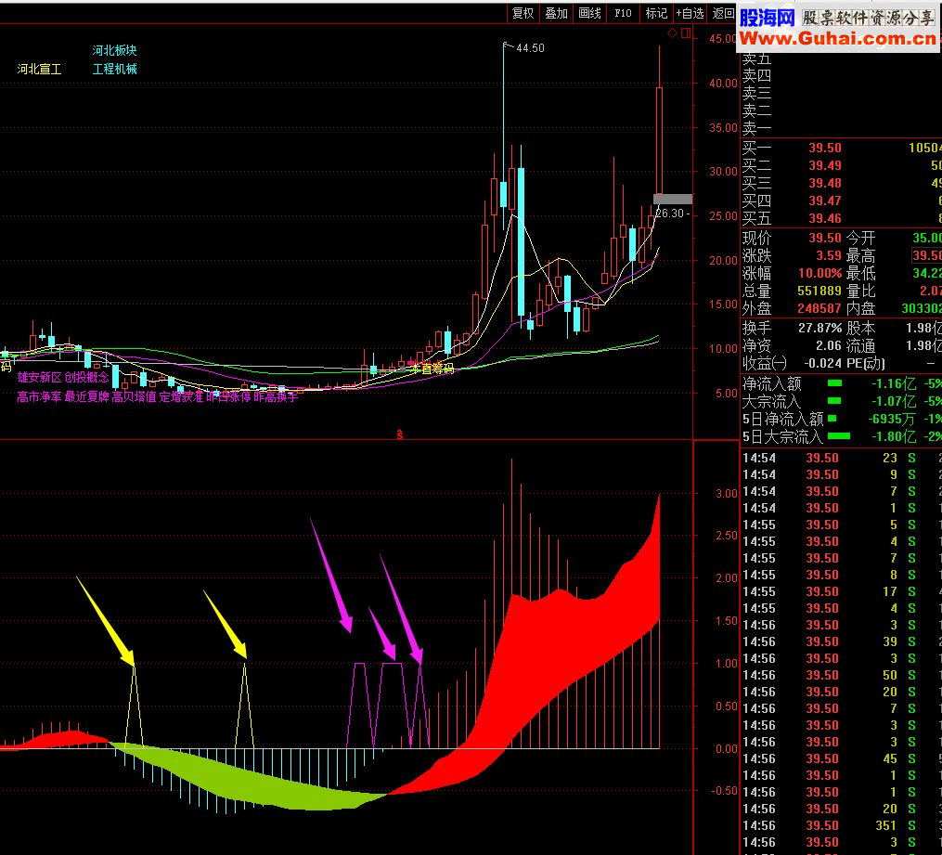This screenshot has height=855, width=942.
Task: Click the gray price cursor box on the axis
Action: click(x=673, y=199)
